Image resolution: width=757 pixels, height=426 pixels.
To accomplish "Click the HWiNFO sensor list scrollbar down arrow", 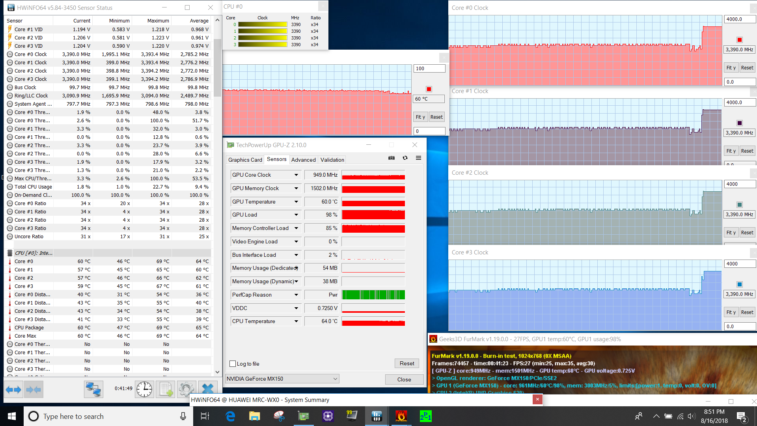I will pyautogui.click(x=217, y=372).
